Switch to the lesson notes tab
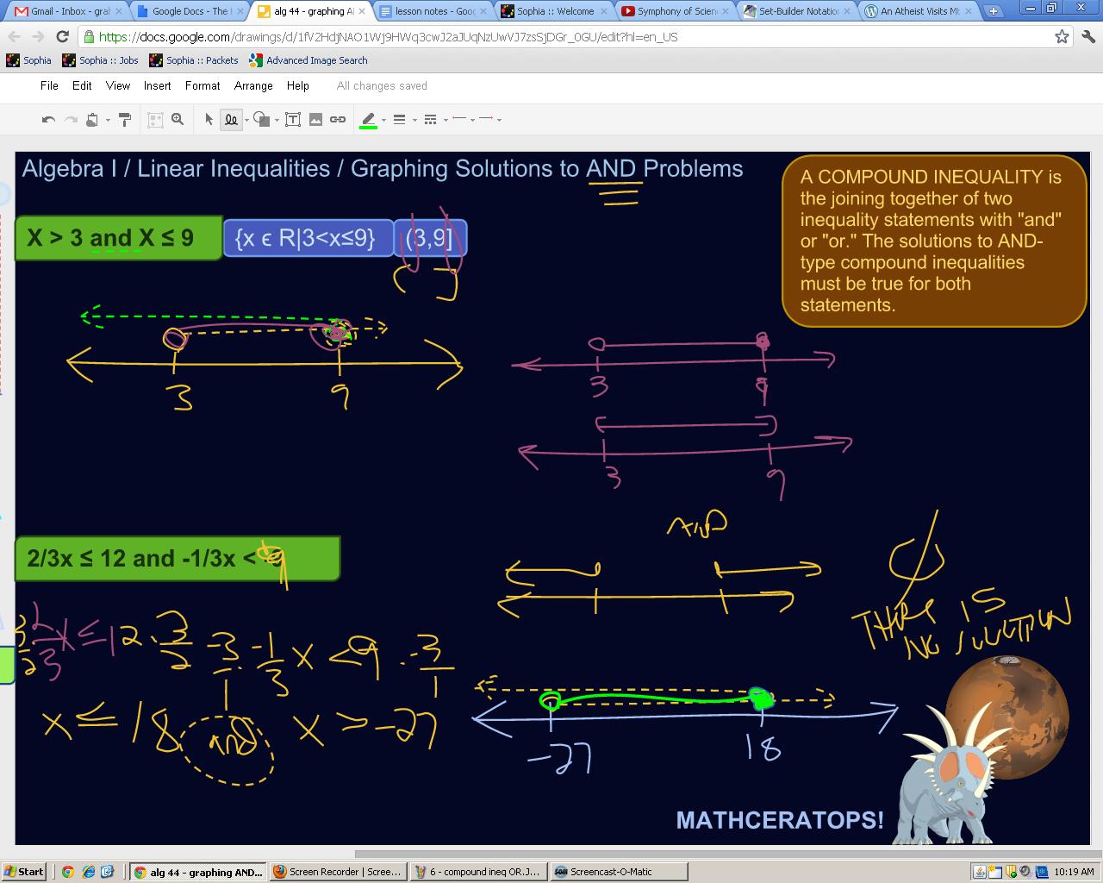This screenshot has height=883, width=1103. click(433, 11)
